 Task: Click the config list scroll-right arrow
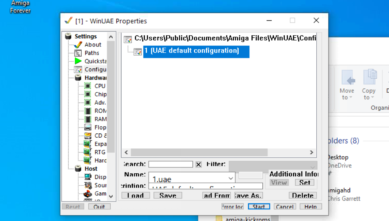tap(312, 152)
